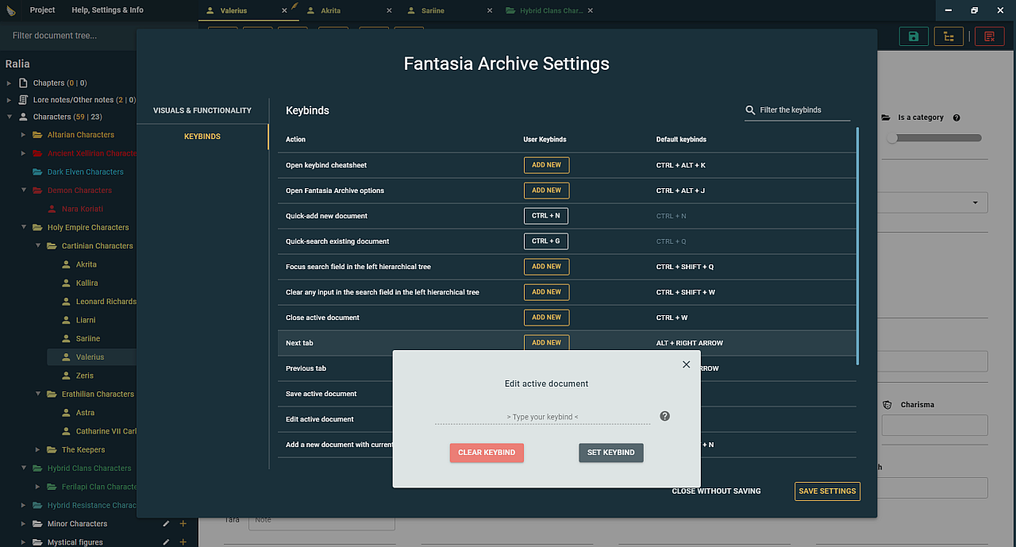Click pencil icon next to Mystical figures
The image size is (1016, 547).
click(166, 542)
